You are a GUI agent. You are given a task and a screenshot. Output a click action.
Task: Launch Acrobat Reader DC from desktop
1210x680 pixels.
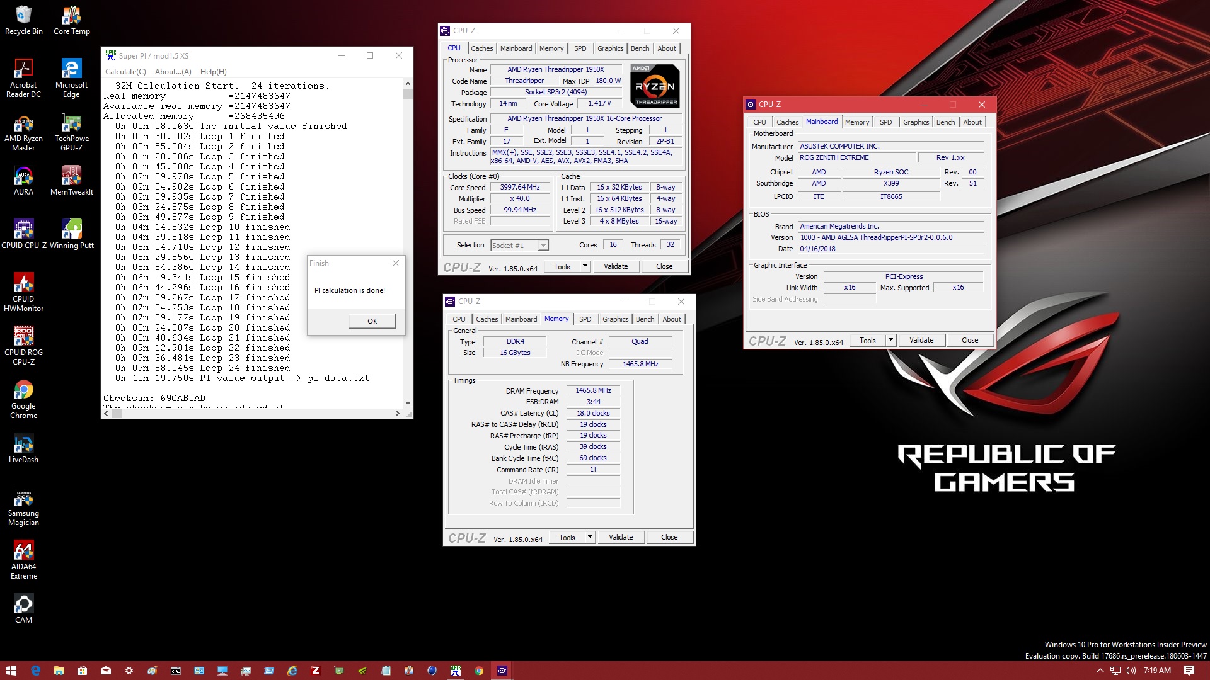(x=23, y=78)
